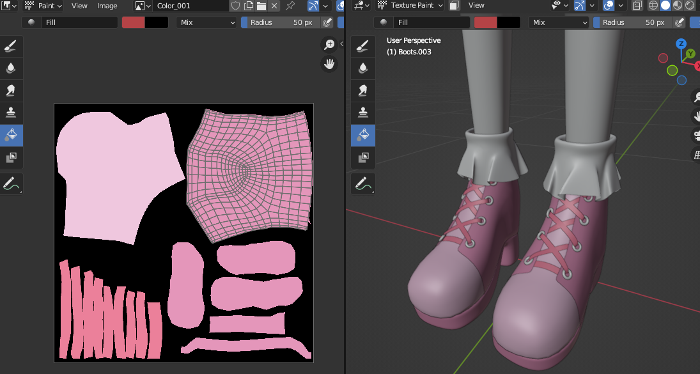This screenshot has height=374, width=700.
Task: Click the blue negative Z gizmo circle
Action: (681, 81)
